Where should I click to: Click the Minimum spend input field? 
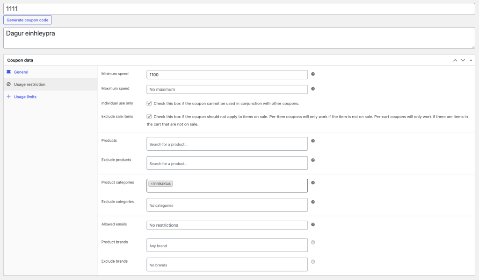227,75
